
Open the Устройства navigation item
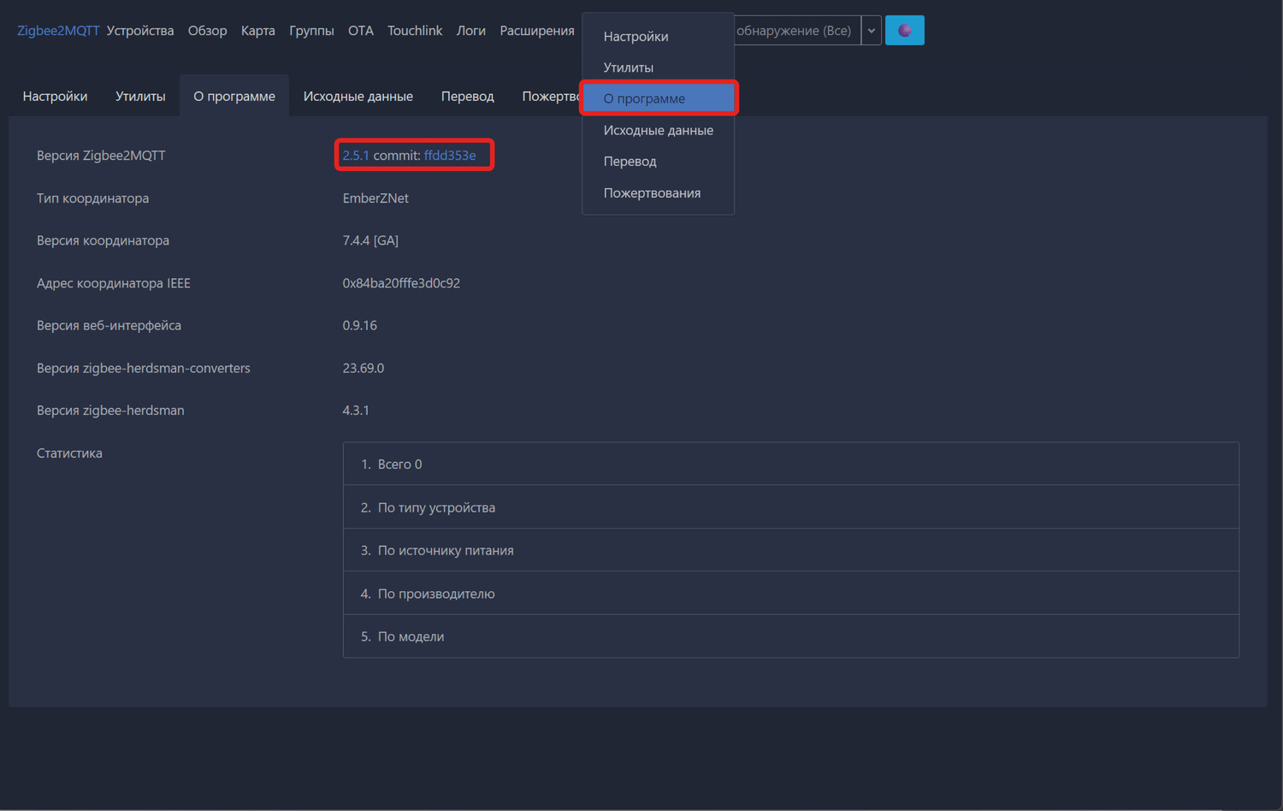[x=140, y=31]
